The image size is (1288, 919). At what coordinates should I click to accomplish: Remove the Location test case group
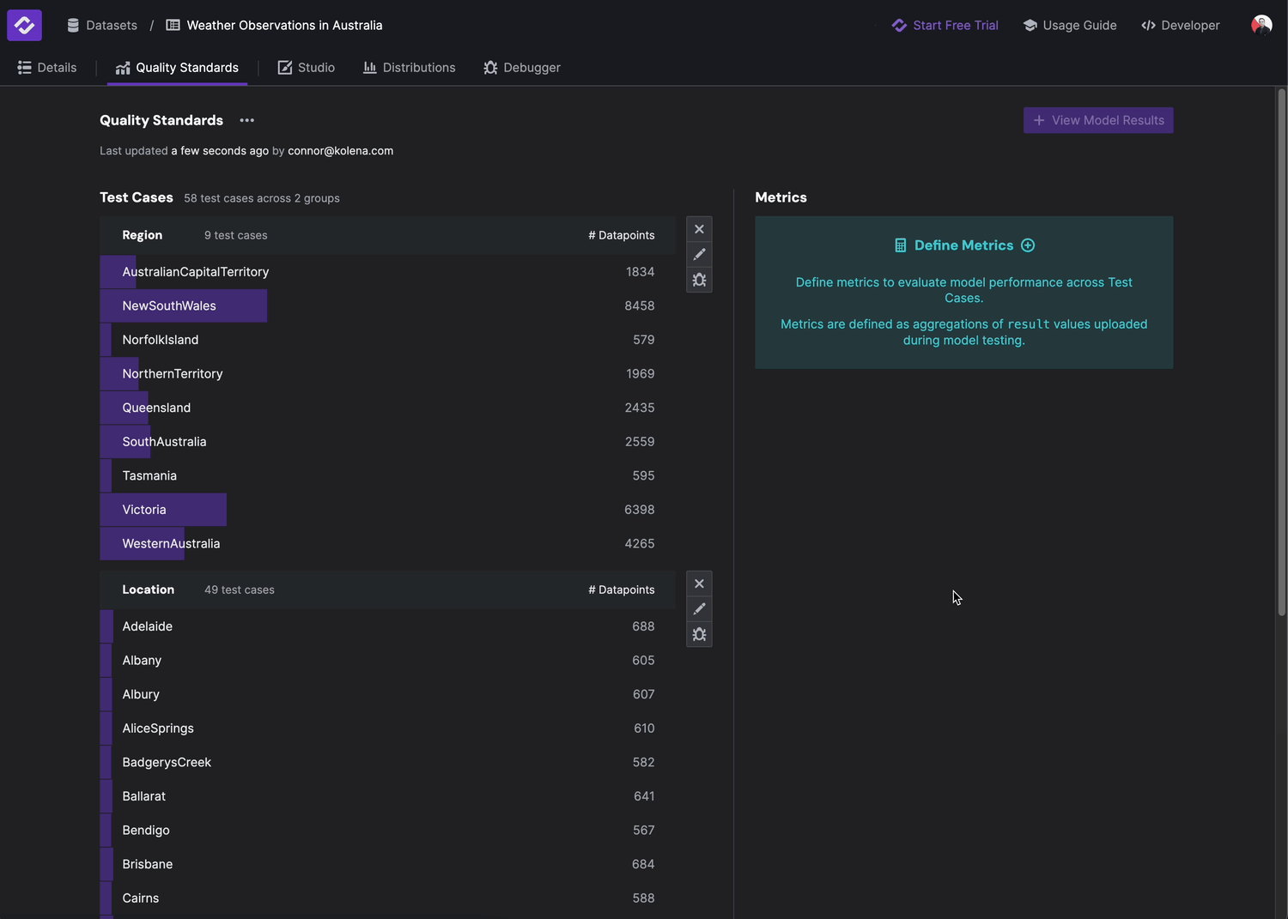click(699, 583)
